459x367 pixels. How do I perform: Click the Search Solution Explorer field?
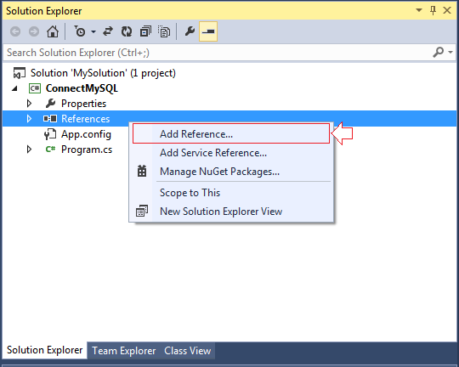click(x=217, y=53)
